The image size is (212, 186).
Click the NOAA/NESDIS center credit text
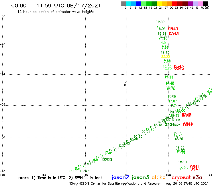[x=115, y=184]
